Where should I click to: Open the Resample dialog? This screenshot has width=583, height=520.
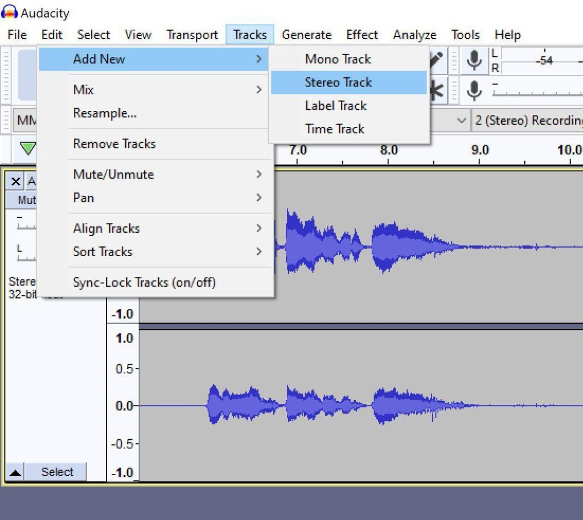tap(105, 113)
